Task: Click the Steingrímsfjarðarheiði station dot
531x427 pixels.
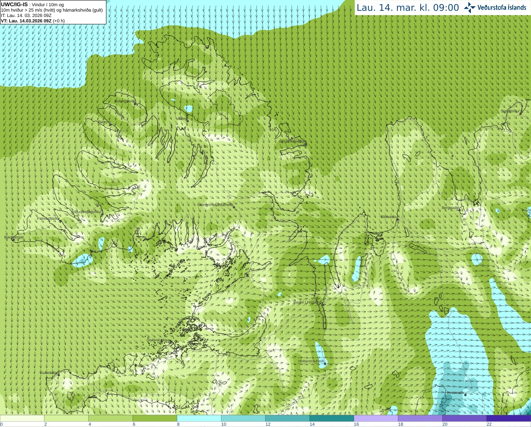Action: [x=234, y=207]
